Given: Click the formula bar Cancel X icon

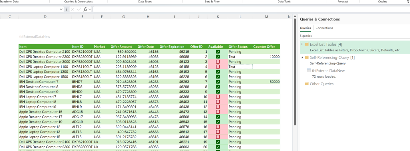Looking at the screenshot, I should click(x=72, y=10).
